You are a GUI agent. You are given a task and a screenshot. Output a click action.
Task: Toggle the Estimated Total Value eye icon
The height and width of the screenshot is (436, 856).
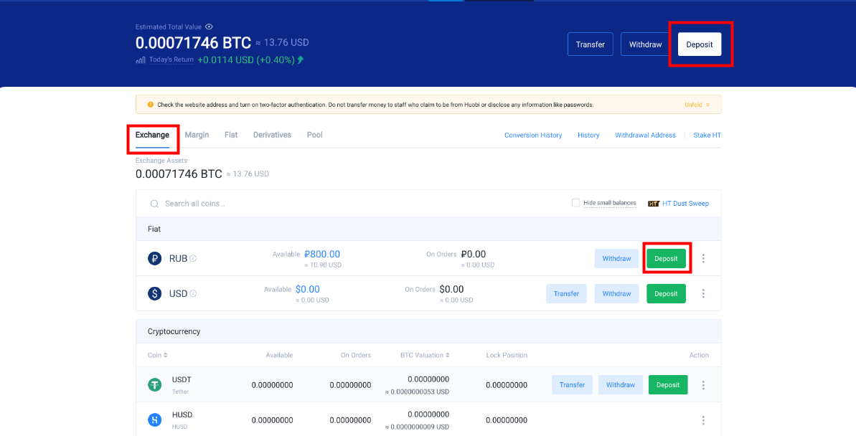coord(209,27)
